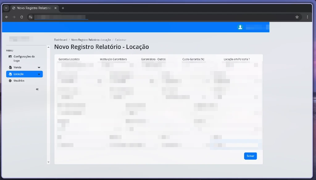This screenshot has width=316, height=180.
Task: Click the Instituição Garantidora field label
Action: pos(113,59)
